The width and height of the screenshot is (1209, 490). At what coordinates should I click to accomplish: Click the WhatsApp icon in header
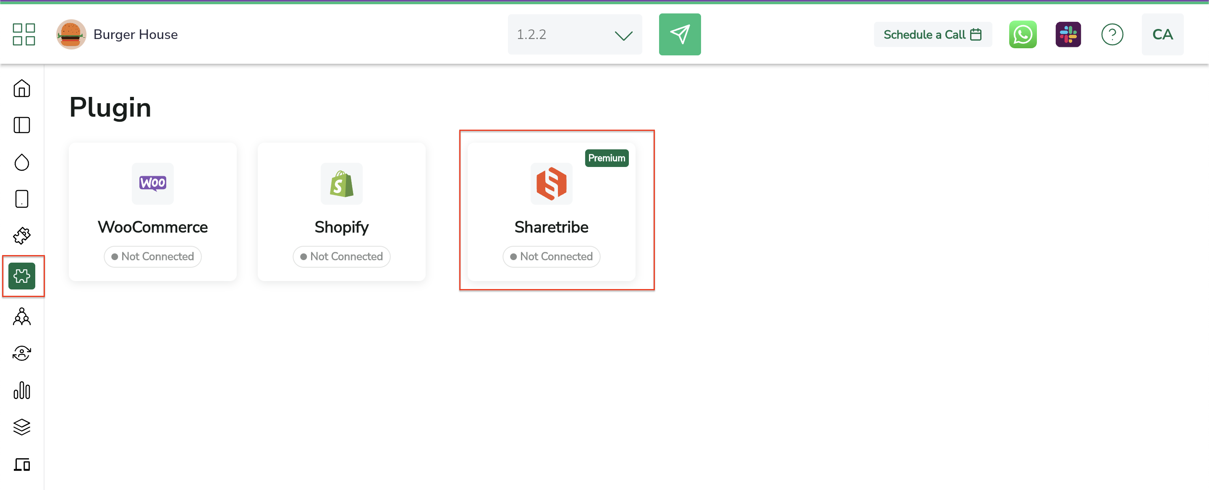coord(1022,34)
